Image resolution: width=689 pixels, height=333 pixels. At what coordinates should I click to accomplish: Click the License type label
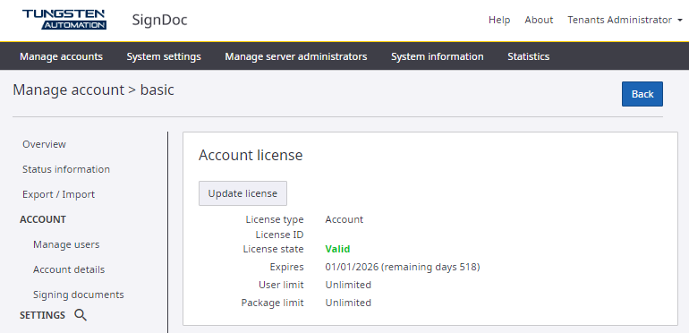pyautogui.click(x=275, y=219)
